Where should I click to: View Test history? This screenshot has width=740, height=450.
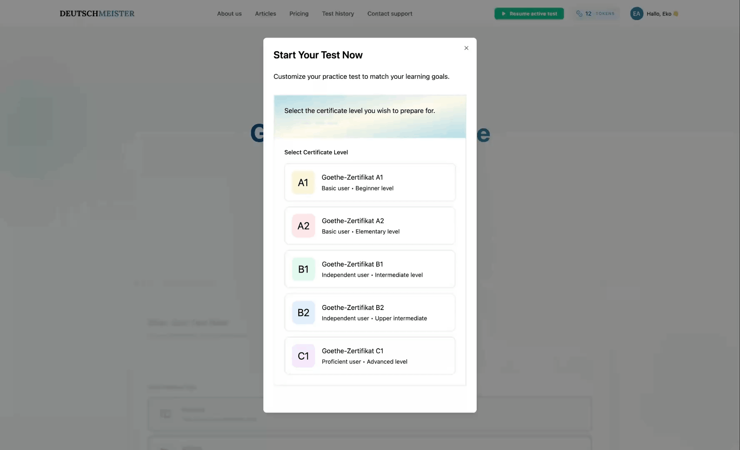[x=338, y=14]
